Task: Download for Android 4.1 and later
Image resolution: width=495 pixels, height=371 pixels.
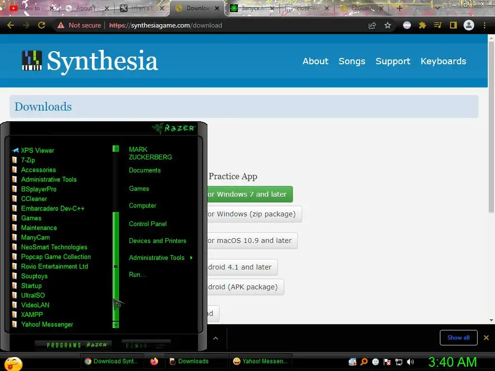Action: (x=242, y=267)
